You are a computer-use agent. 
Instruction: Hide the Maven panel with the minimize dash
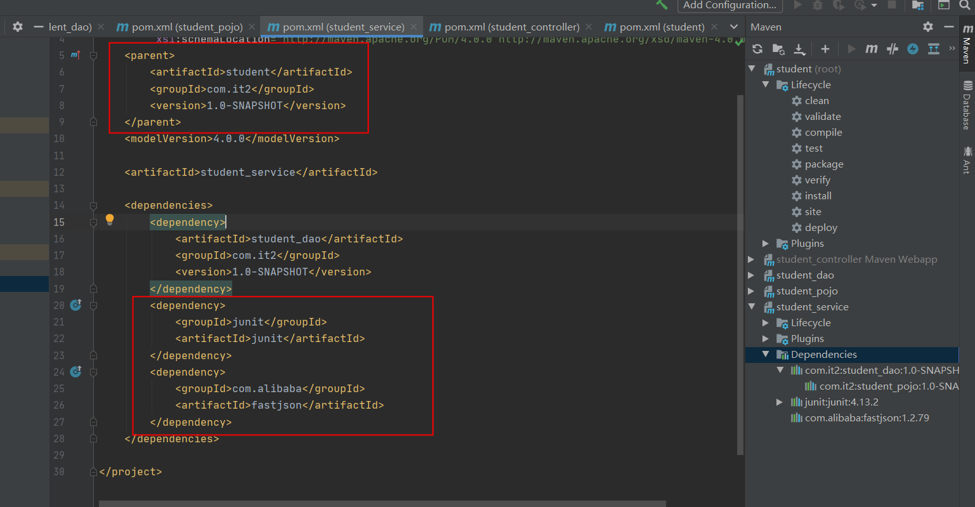pos(949,27)
